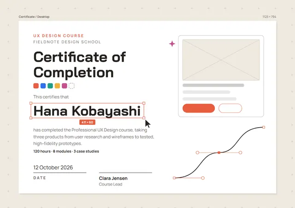Click the This certifies that text

click(51, 97)
